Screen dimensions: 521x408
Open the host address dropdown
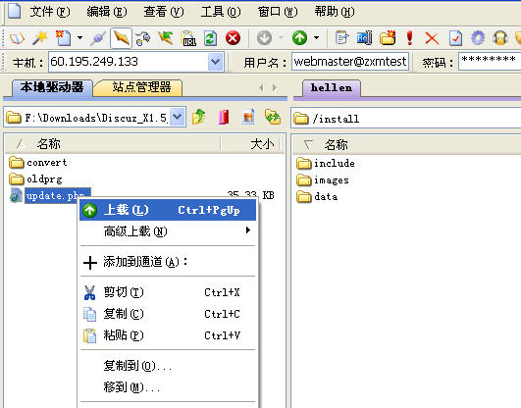click(215, 62)
